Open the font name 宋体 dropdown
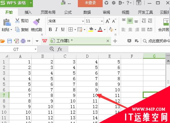The image size is (170, 123). (83, 21)
